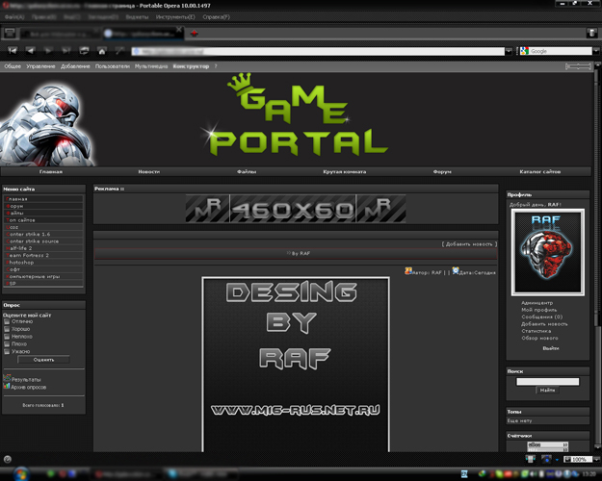The width and height of the screenshot is (602, 481).
Task: Open the 'Мультимедиа' admin bar menu
Action: 151,66
